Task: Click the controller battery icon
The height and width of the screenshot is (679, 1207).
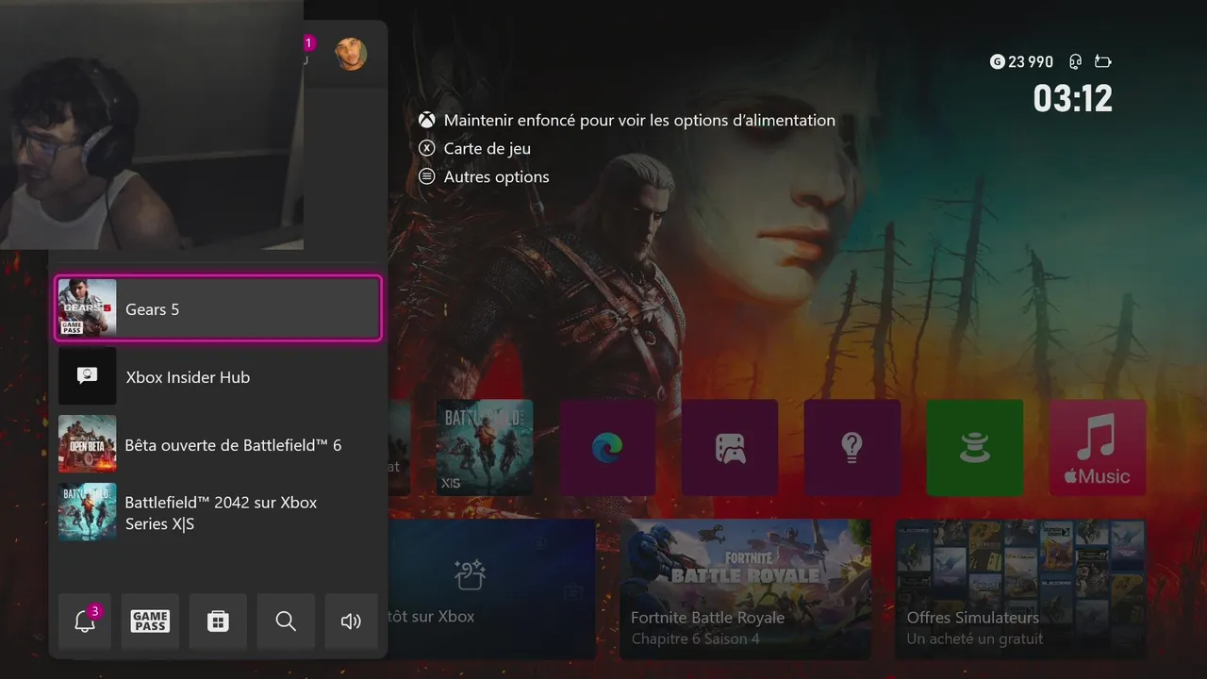Action: (1102, 62)
